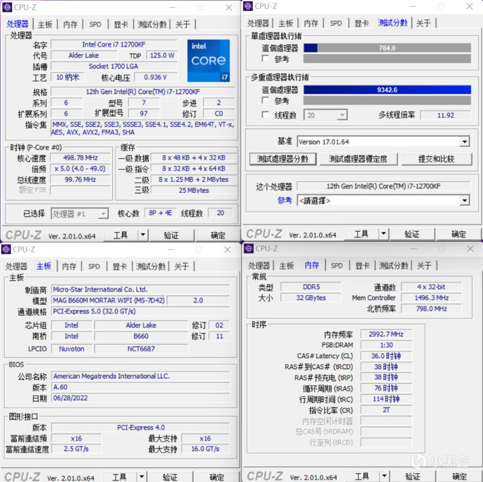Viewport: 483px width, 482px height.
Task: Click 多线程倍率 value 11.92
Action: point(445,115)
